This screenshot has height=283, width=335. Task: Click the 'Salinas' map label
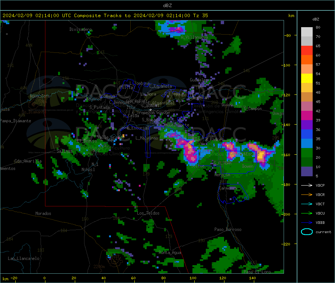point(64,151)
